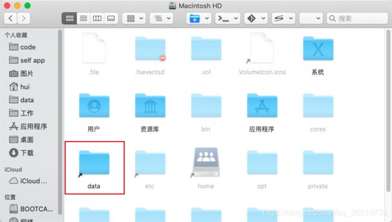
Task: Go back with the left chevron button
Action: [11, 19]
